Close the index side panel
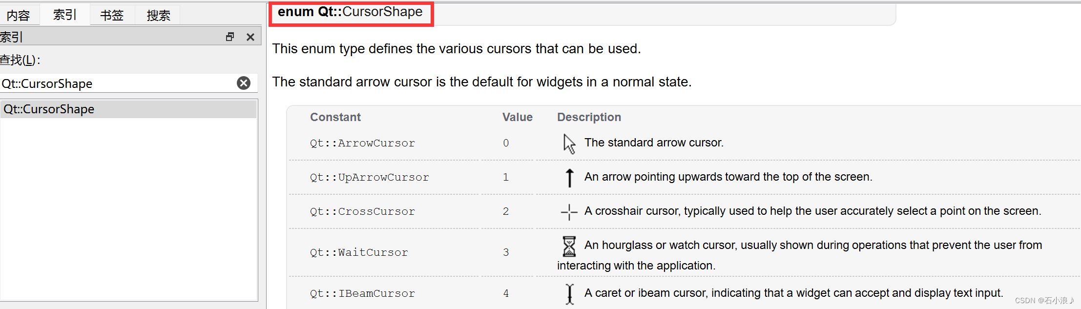This screenshot has width=1081, height=309. 250,37
